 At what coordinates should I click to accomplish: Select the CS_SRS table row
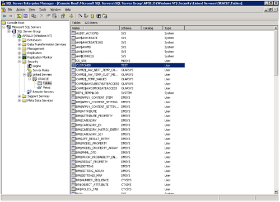pos(128,61)
